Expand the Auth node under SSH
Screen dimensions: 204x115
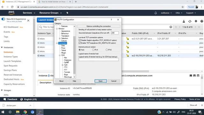[62, 65]
